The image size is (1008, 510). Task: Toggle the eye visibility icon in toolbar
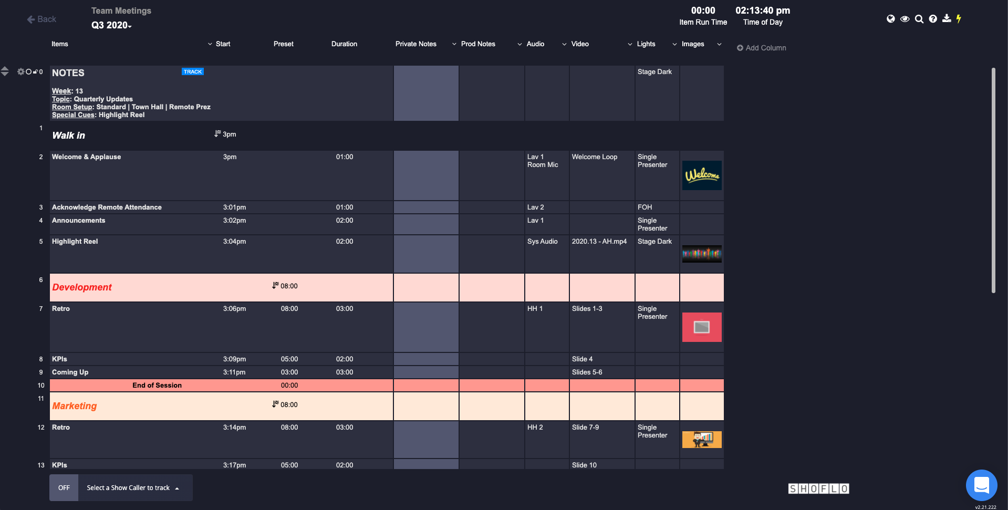pos(905,19)
